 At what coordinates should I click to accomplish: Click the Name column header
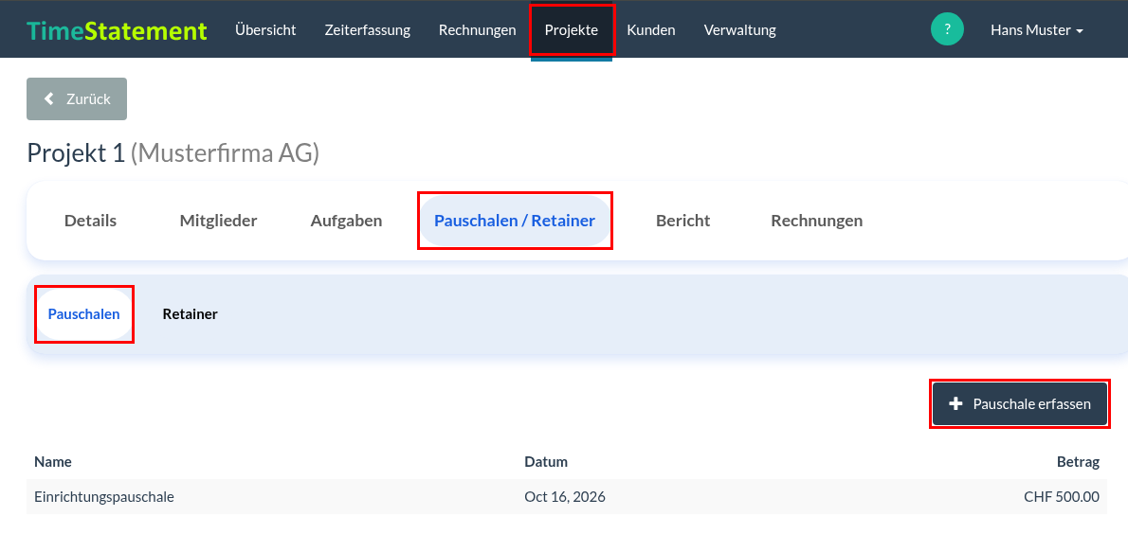pos(53,462)
